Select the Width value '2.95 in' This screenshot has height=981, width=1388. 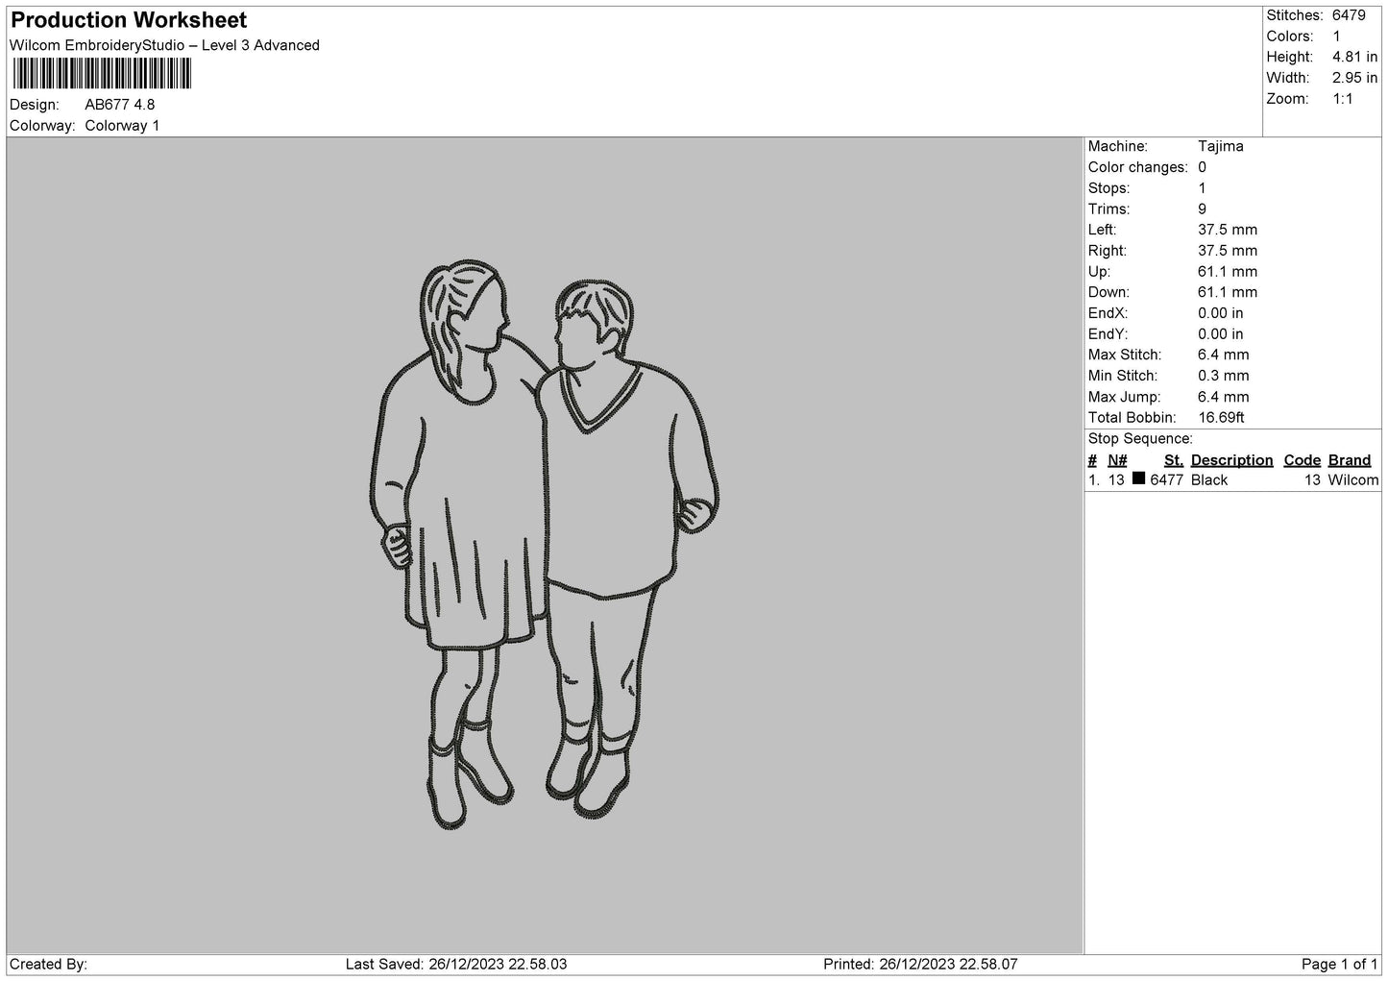point(1355,78)
